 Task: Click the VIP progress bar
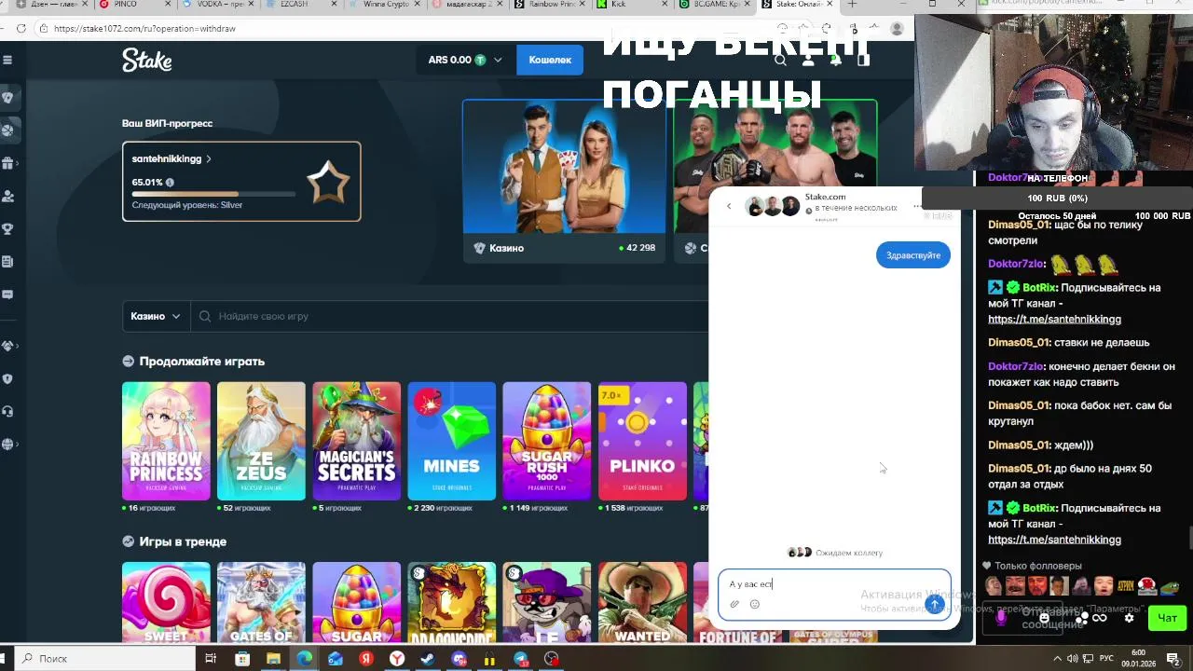point(213,194)
